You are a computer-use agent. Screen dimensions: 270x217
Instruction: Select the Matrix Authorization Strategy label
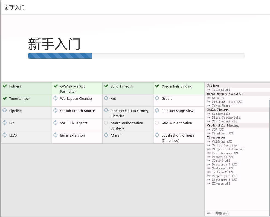click(x=127, y=126)
